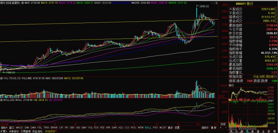Click the 指数涨幅 1.23% row
Image resolution: width=278 pixels, height=133 pixels.
pyautogui.click(x=253, y=41)
